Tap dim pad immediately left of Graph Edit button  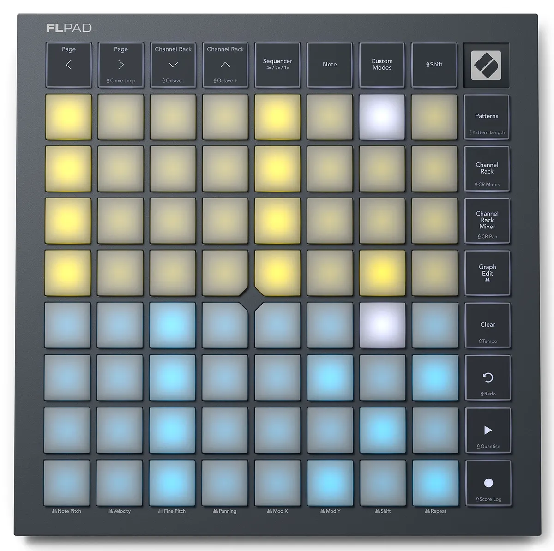tap(434, 273)
